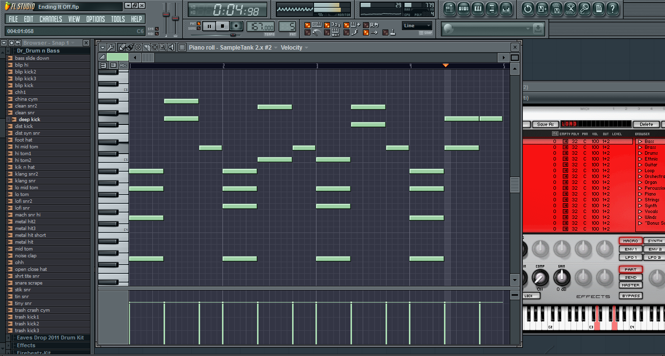This screenshot has height=356, width=665.
Task: Toggle typing keyboard to piano switch
Action: pyautogui.click(x=308, y=25)
